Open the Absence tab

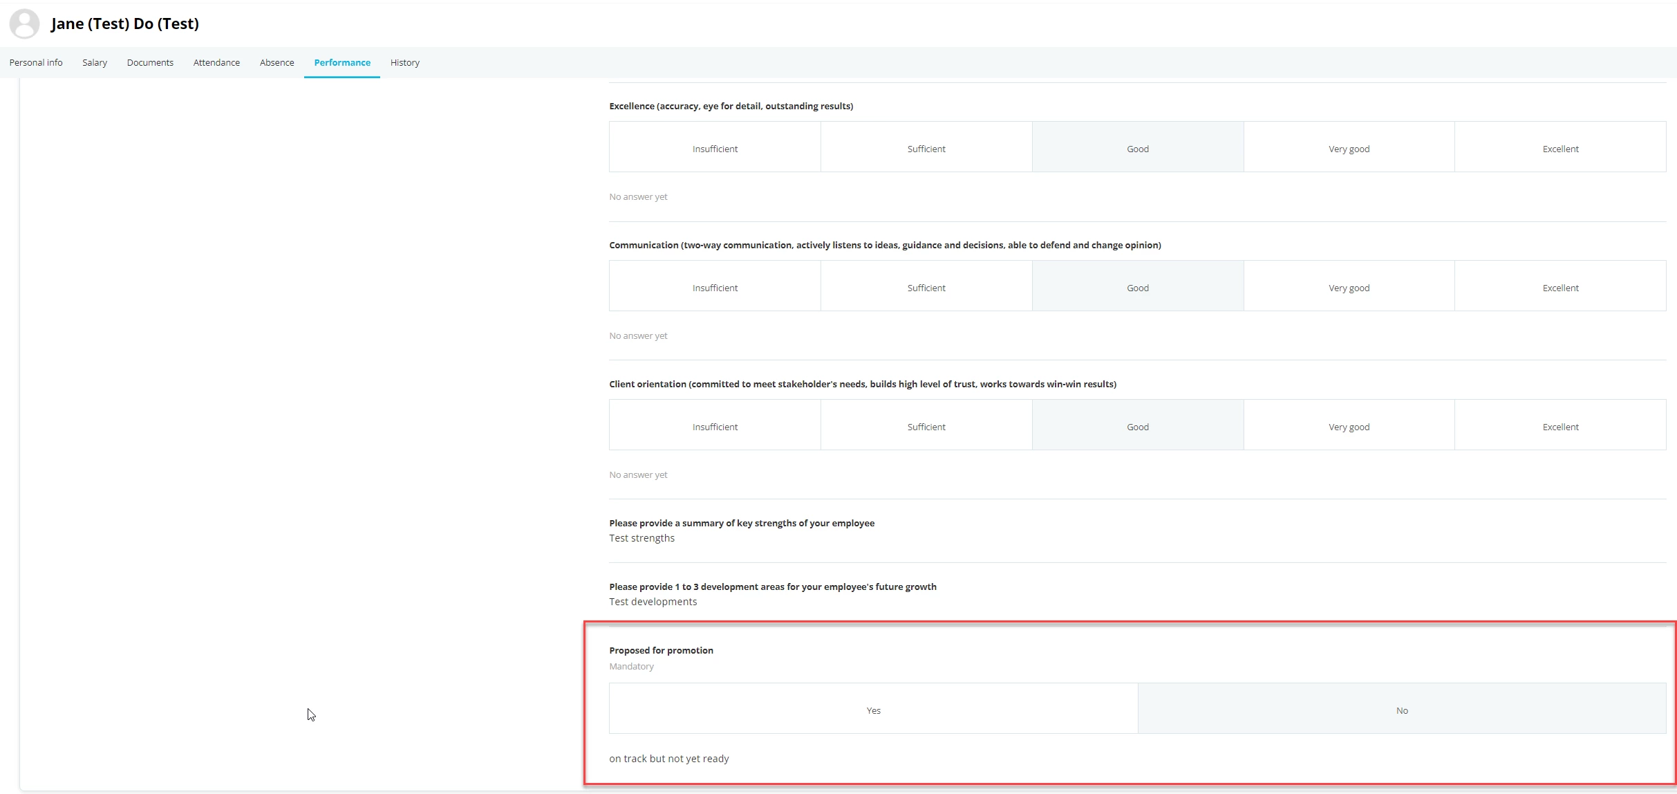click(277, 62)
